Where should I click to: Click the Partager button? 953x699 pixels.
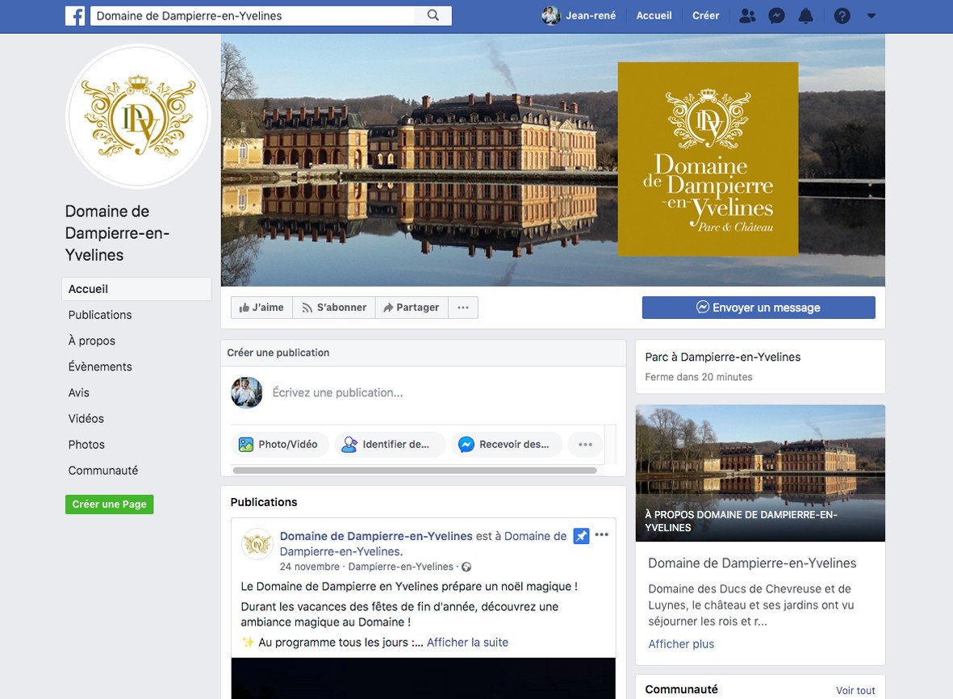[412, 308]
